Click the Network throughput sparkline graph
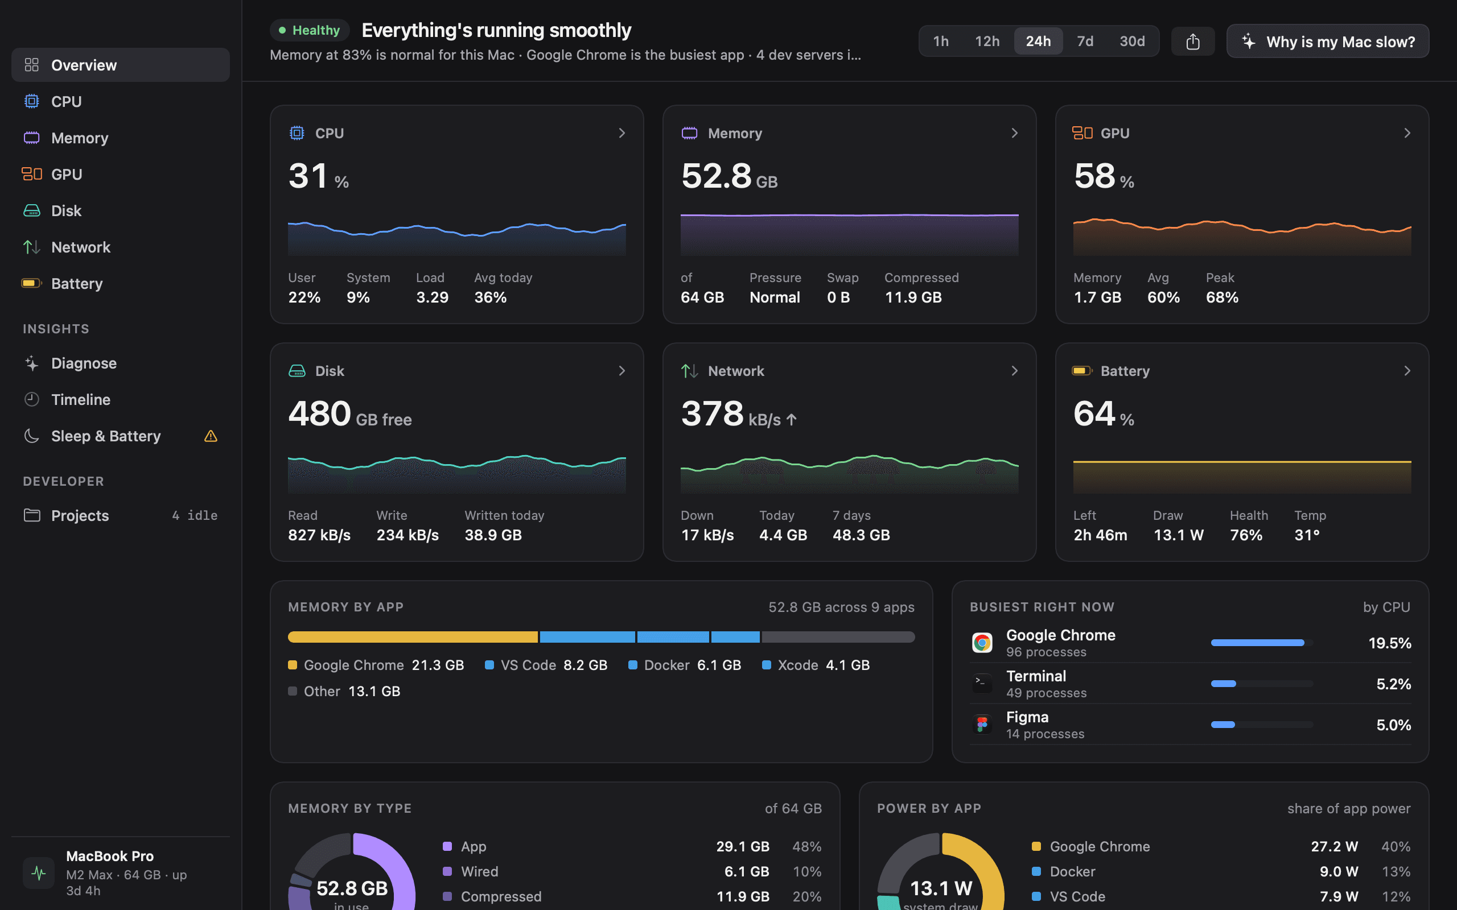Viewport: 1457px width, 910px height. pos(850,474)
